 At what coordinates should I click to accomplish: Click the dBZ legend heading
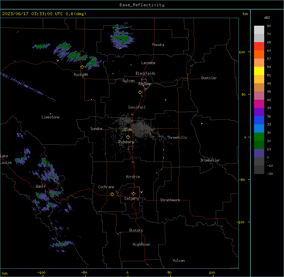tap(267, 18)
